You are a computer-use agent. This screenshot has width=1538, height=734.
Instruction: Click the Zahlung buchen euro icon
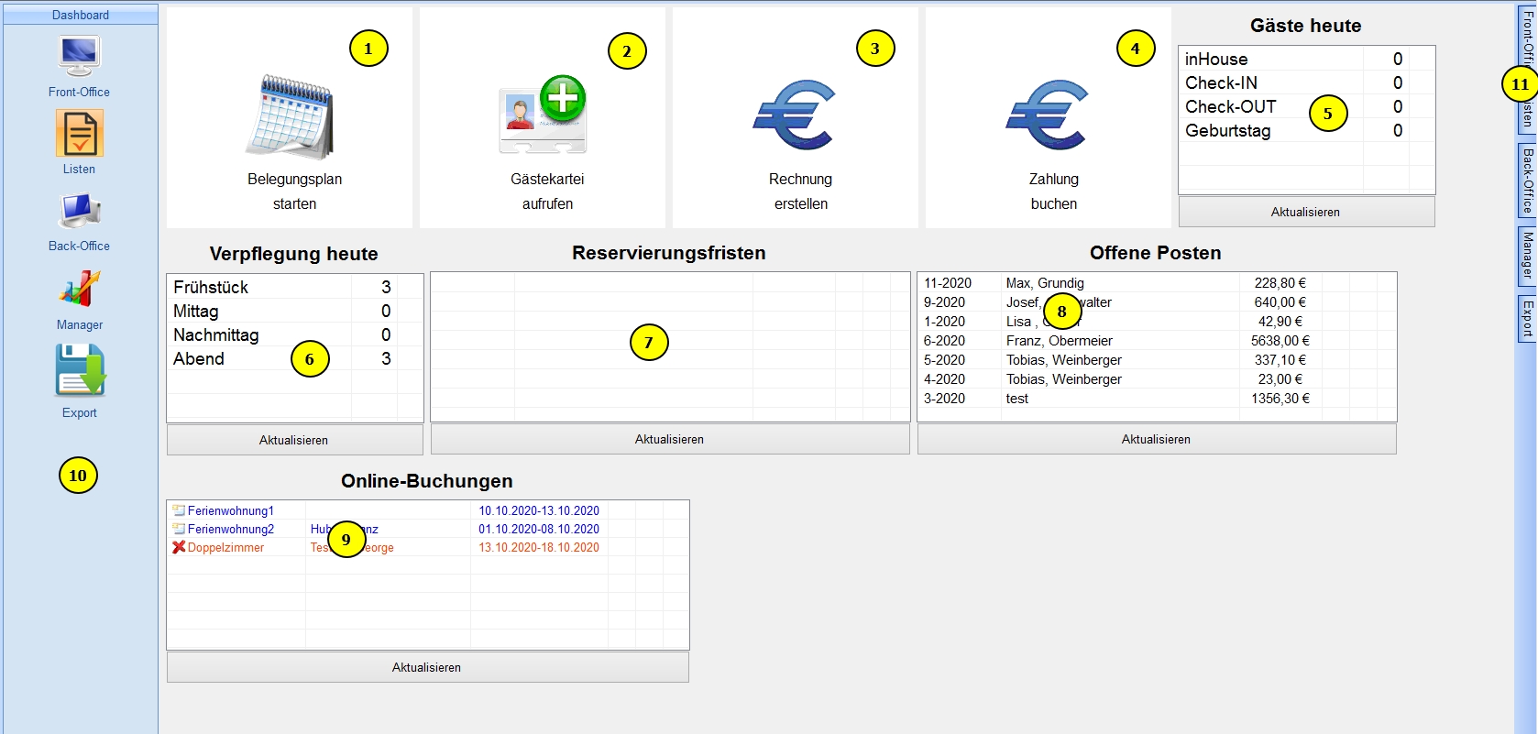click(1048, 115)
